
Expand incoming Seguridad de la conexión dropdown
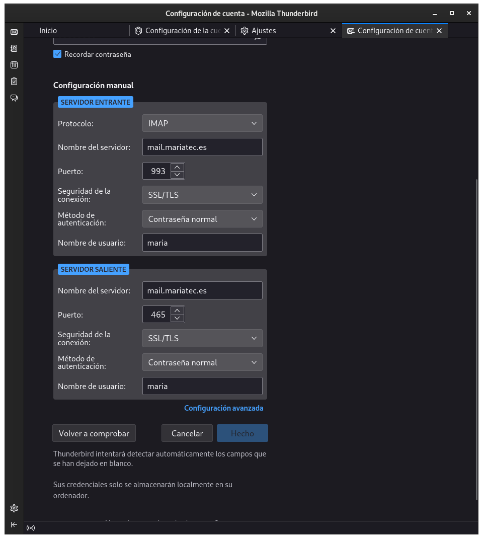click(202, 195)
